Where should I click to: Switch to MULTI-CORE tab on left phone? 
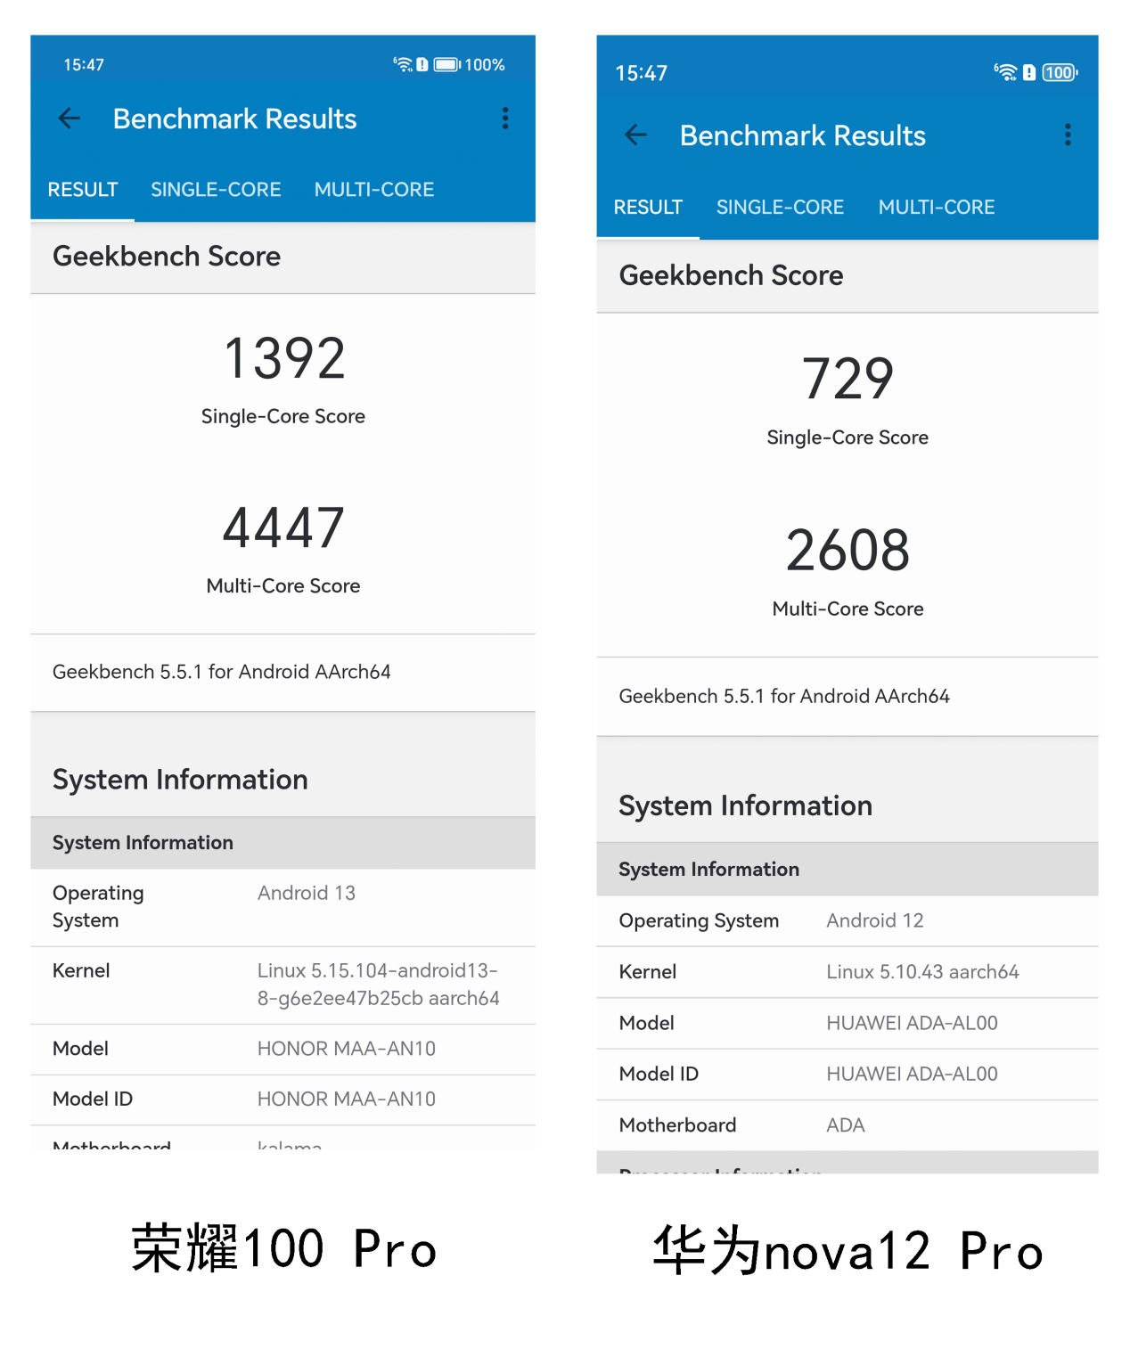[x=374, y=190]
